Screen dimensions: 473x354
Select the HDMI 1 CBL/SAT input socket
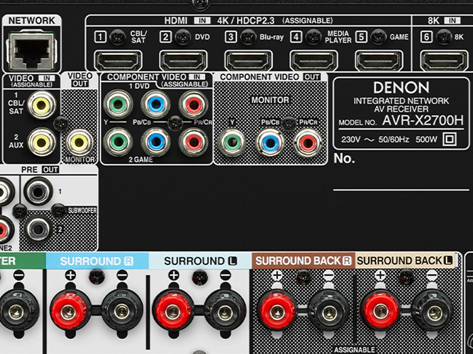tap(118, 61)
